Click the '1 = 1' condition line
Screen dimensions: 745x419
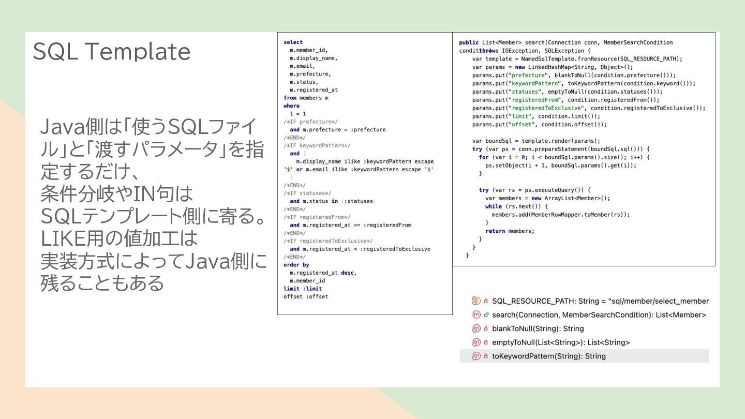(x=297, y=114)
